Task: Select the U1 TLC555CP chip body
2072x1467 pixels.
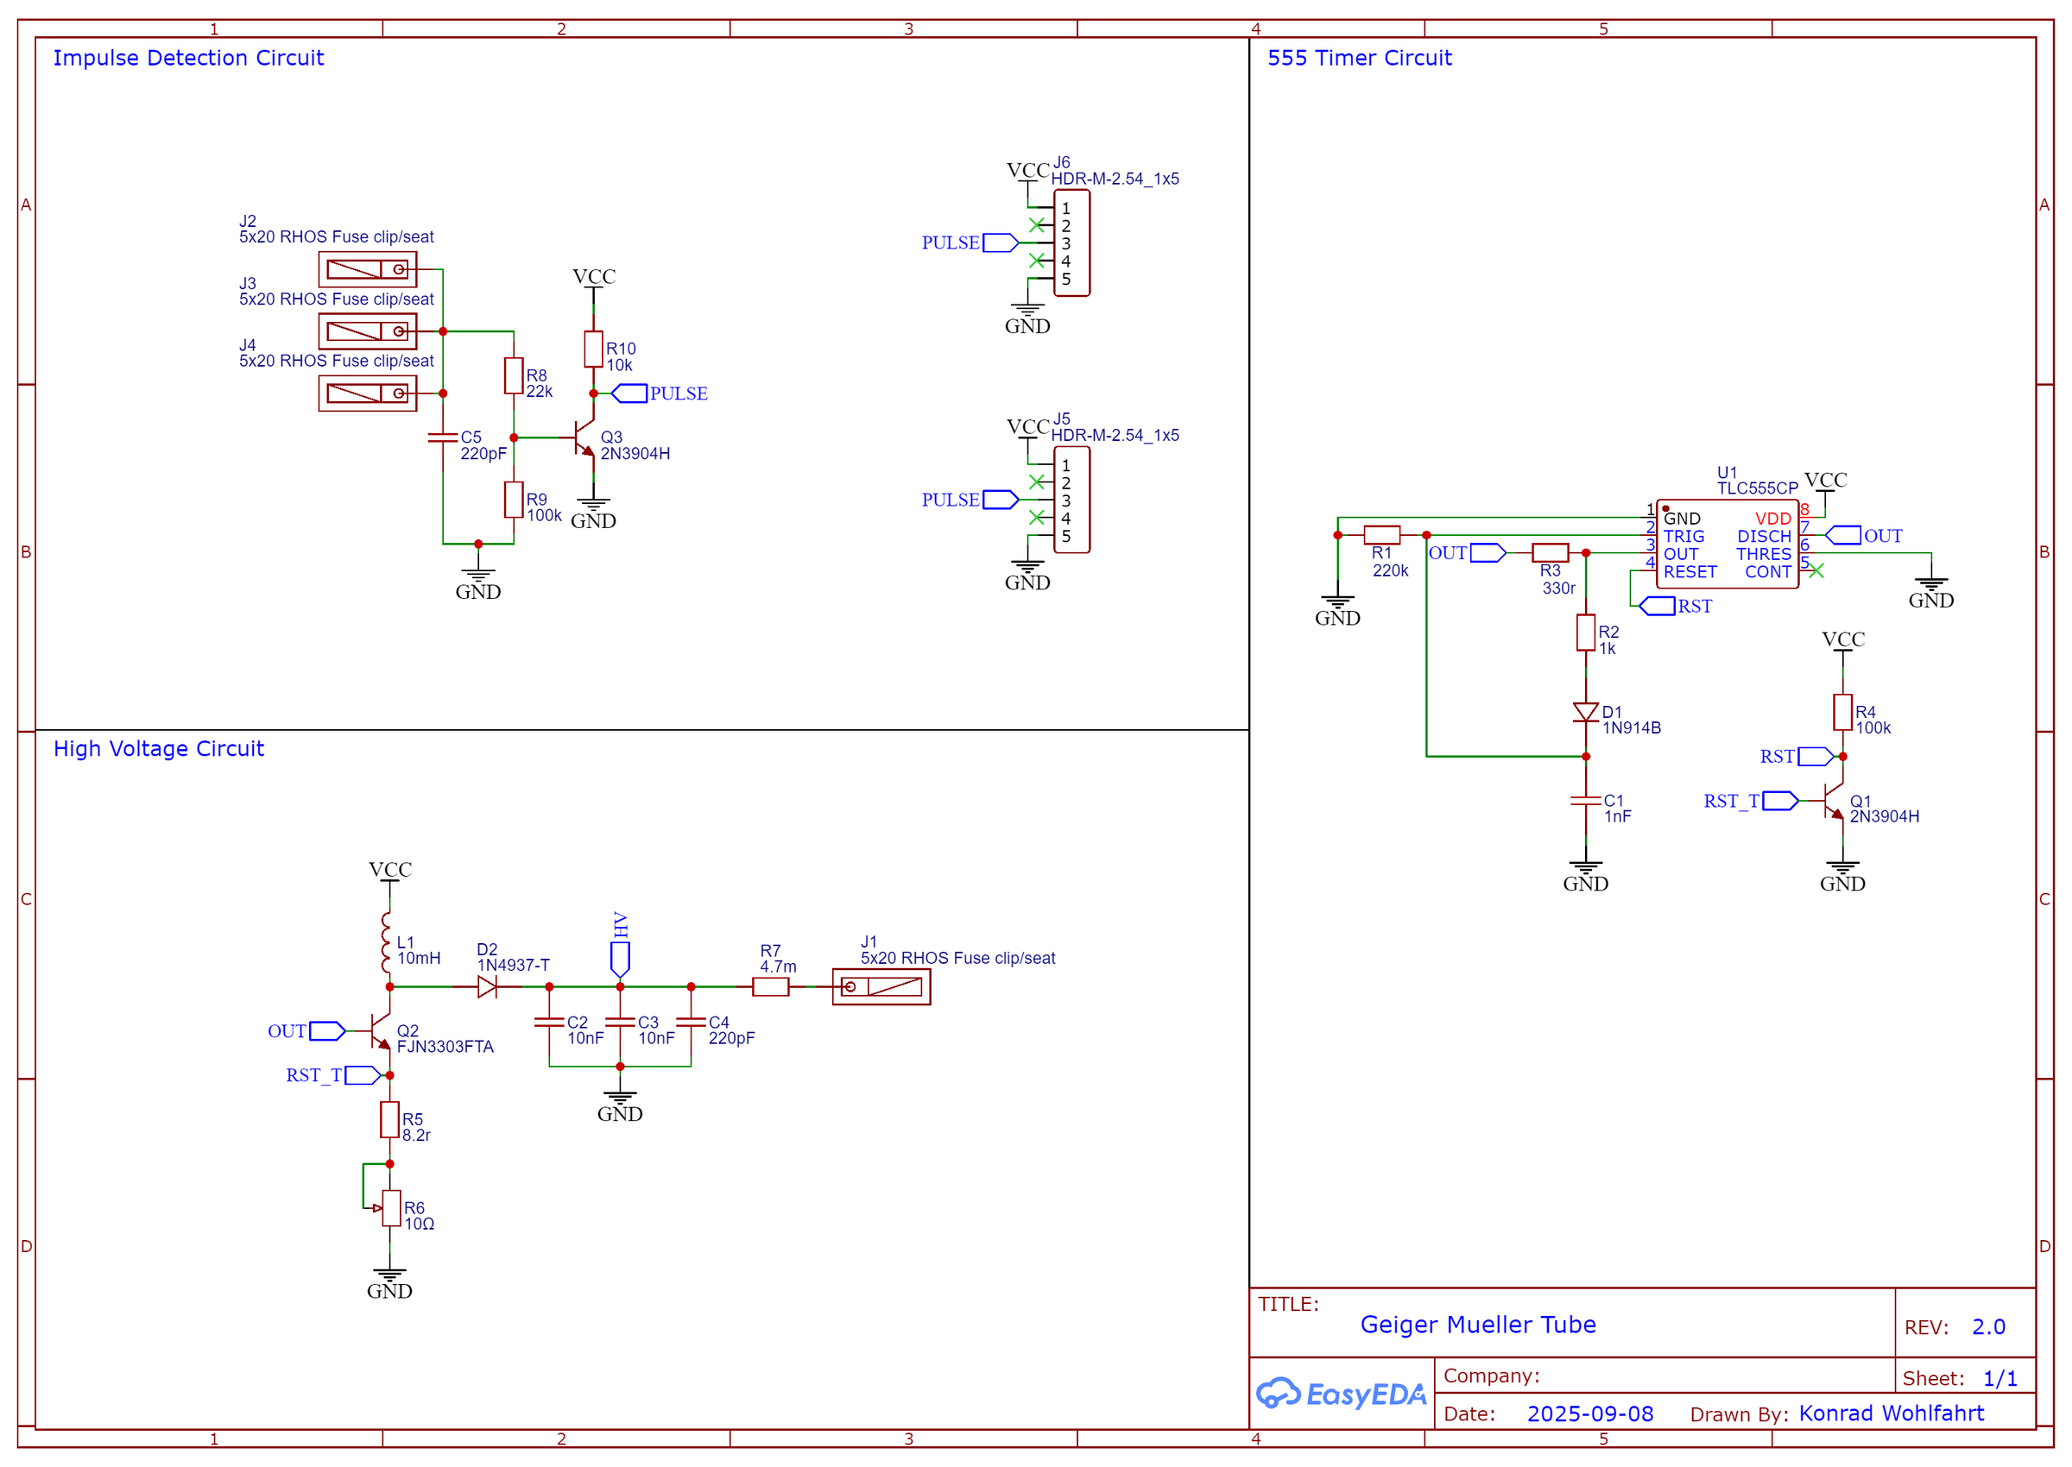Action: pyautogui.click(x=1727, y=545)
